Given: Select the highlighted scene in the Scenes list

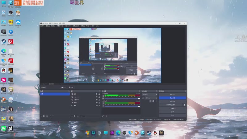Looking at the screenshot, I should [55, 94].
